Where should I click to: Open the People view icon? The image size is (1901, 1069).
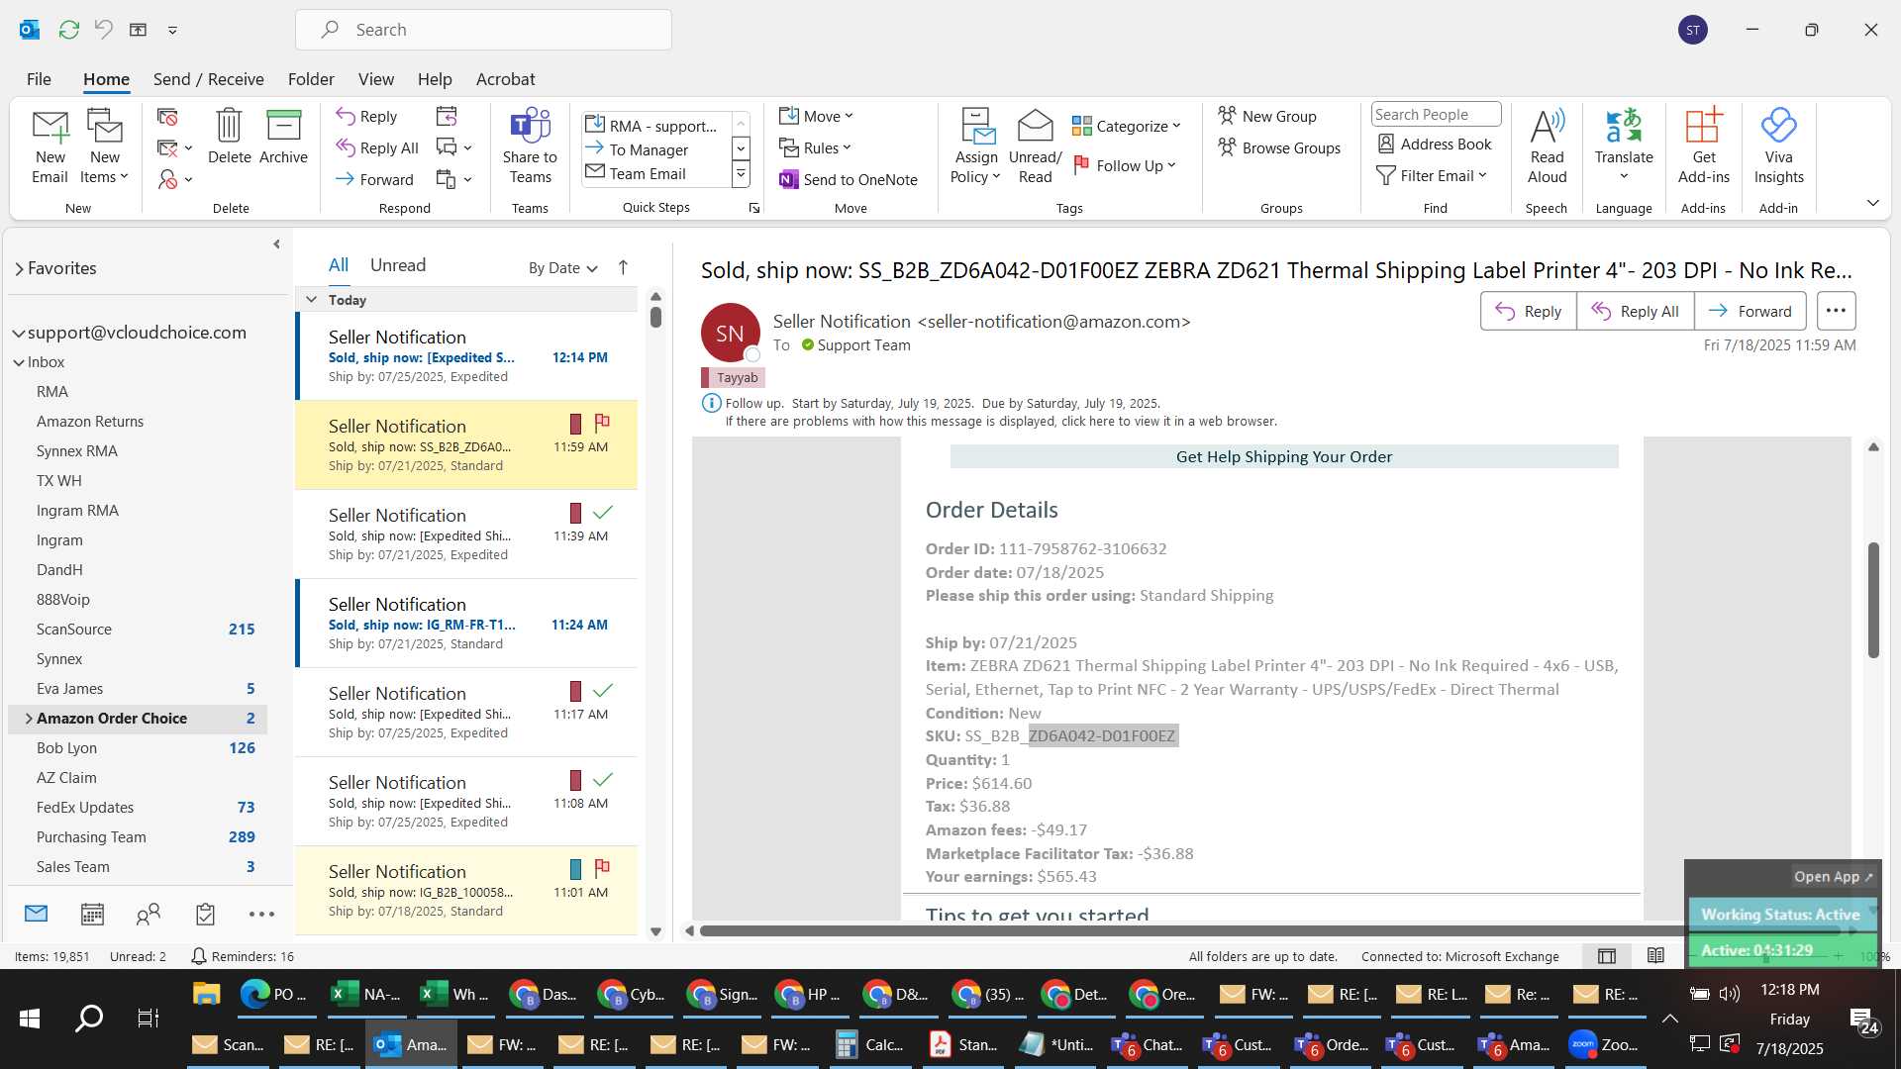[x=149, y=914]
